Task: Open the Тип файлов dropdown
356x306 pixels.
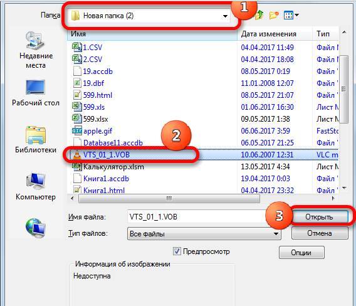Action: pyautogui.click(x=204, y=233)
